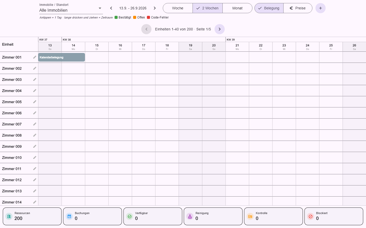Edit Zimmer 010 unit
This screenshot has height=228, width=366.
tap(35, 158)
